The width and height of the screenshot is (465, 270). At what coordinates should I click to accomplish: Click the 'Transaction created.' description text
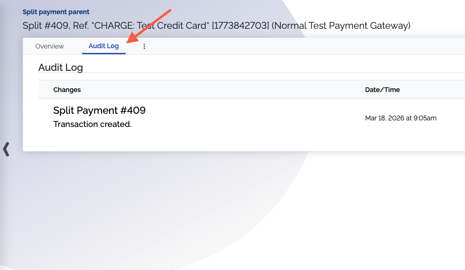coord(92,125)
